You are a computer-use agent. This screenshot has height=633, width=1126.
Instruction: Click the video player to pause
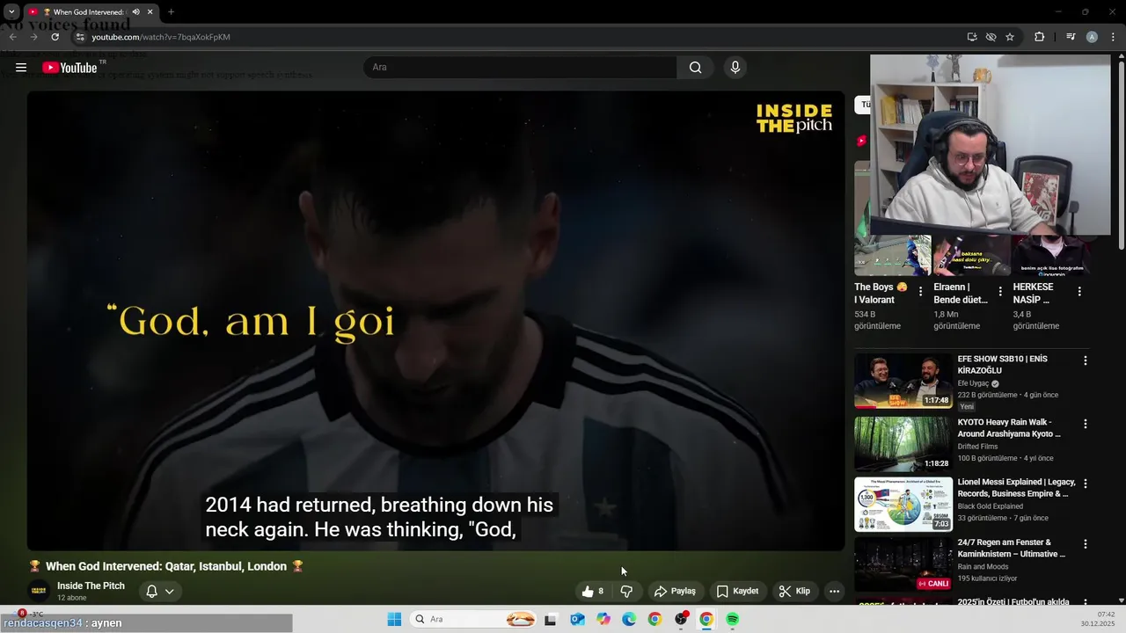(x=435, y=321)
